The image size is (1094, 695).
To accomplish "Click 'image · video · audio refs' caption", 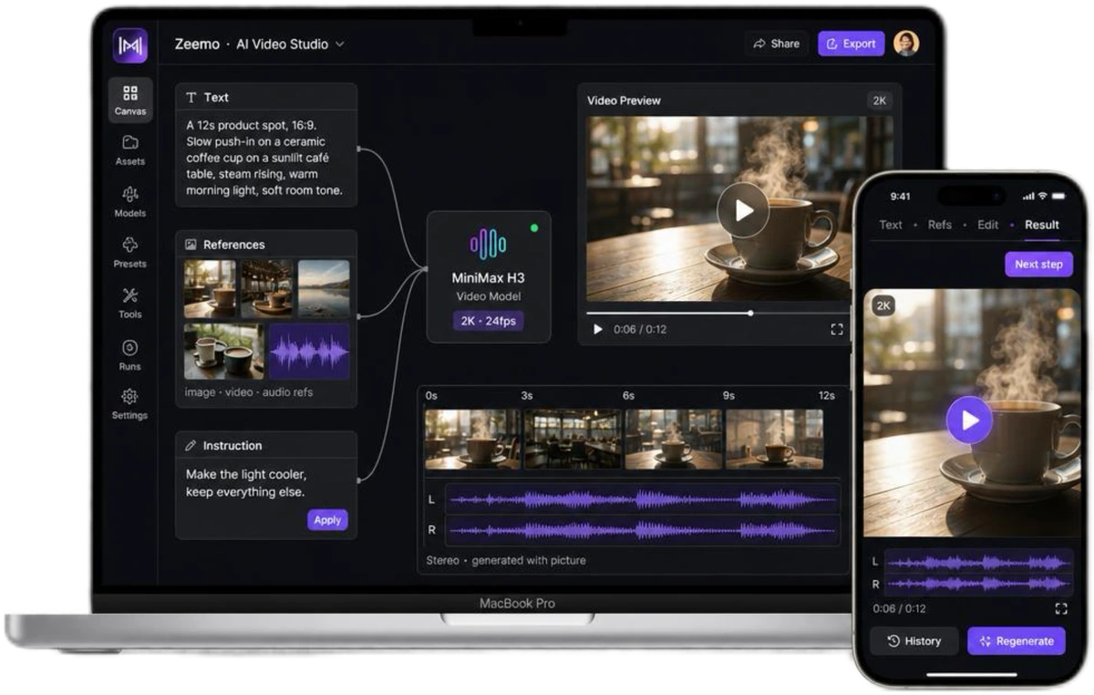I will [248, 392].
